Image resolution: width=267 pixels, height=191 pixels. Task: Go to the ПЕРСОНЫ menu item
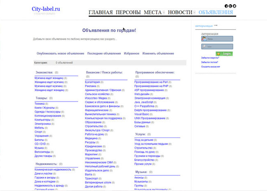(x=128, y=12)
